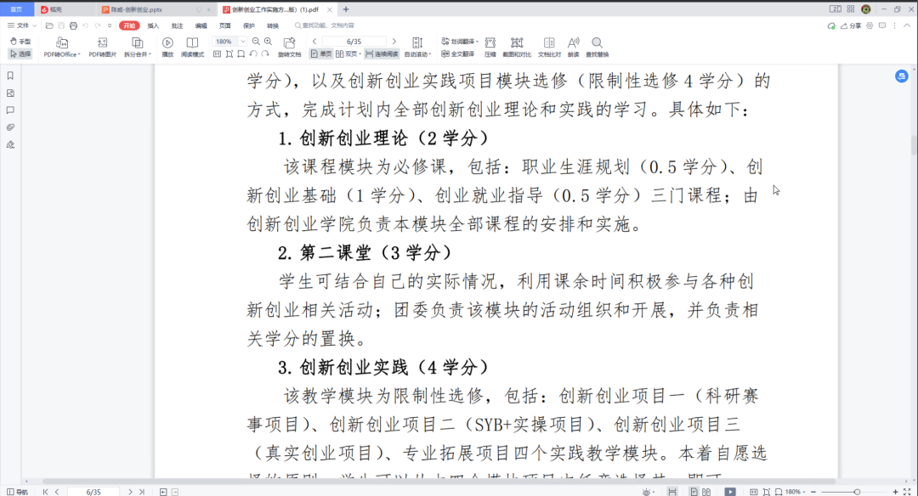Click the zoom-in magnifier icon

click(268, 42)
